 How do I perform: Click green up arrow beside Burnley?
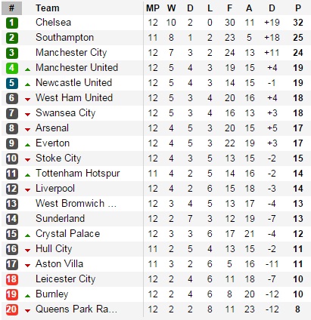27,296
